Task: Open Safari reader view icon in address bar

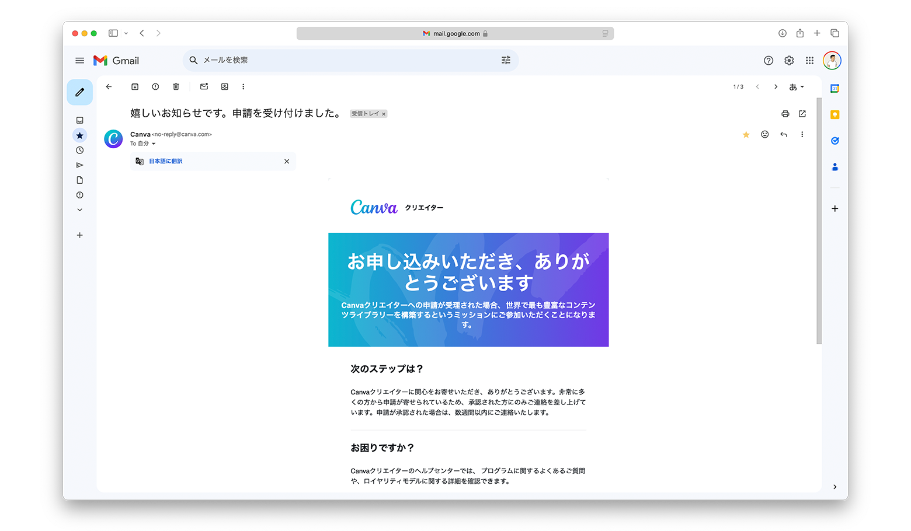Action: point(606,33)
